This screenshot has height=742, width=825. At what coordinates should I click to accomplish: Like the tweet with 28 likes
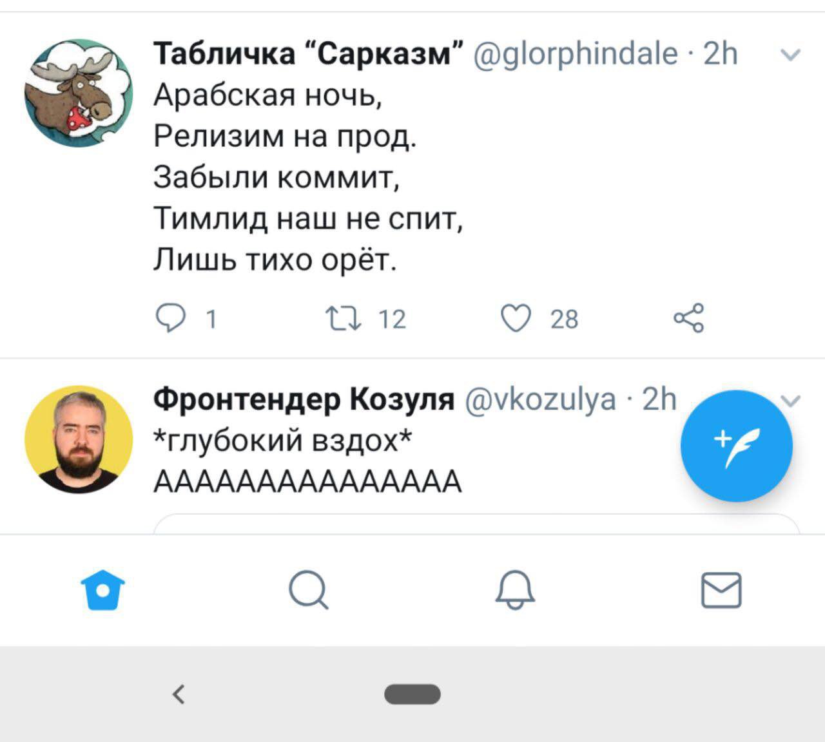click(x=516, y=318)
